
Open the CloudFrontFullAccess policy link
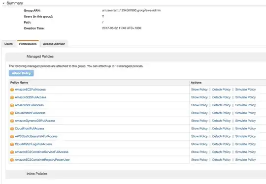tap(30, 128)
